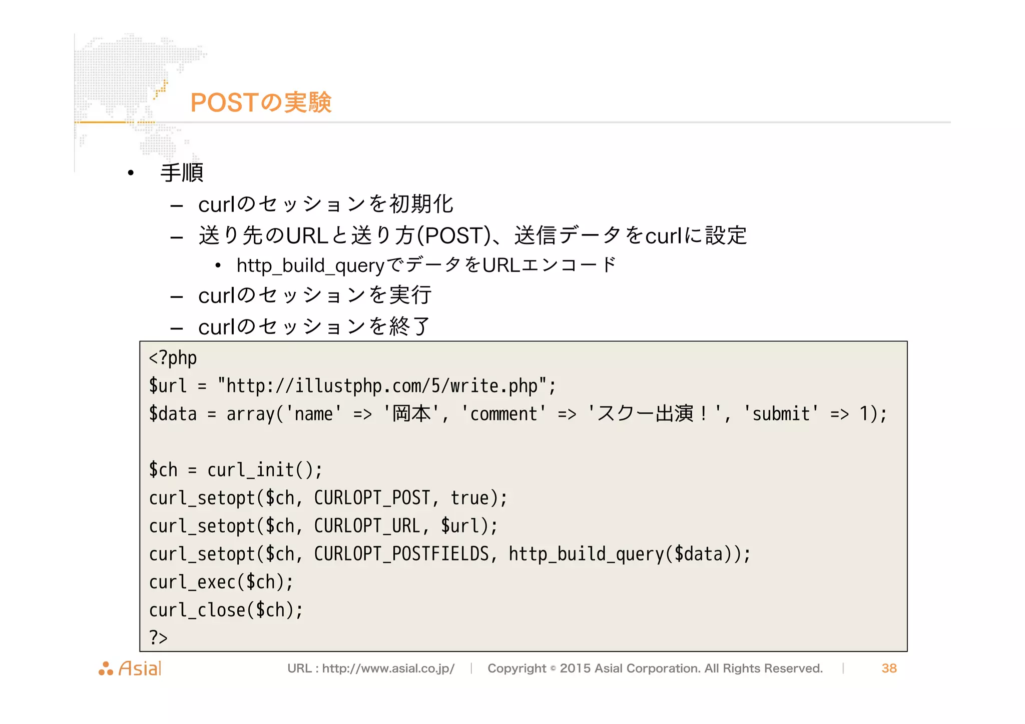Click the slide title POSTの実験

coord(261,102)
